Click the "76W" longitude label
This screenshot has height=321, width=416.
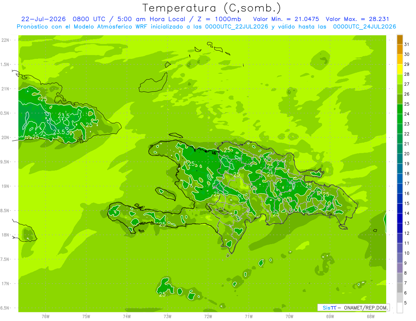click(x=45, y=316)
